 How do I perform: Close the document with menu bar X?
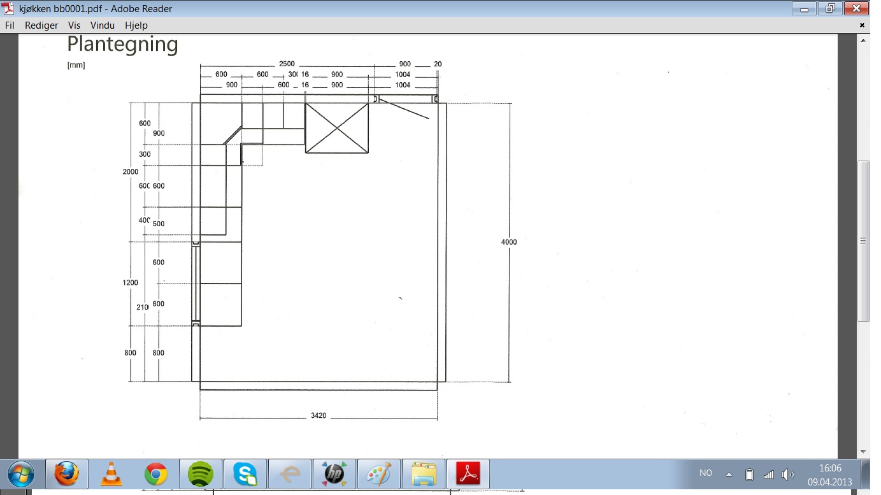862,25
